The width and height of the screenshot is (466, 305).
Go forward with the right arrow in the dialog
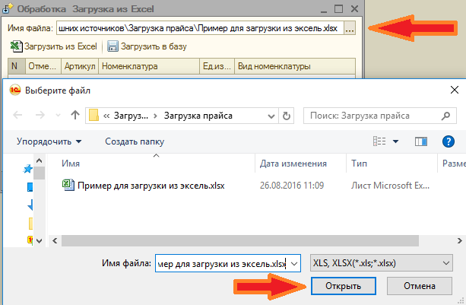coord(40,115)
